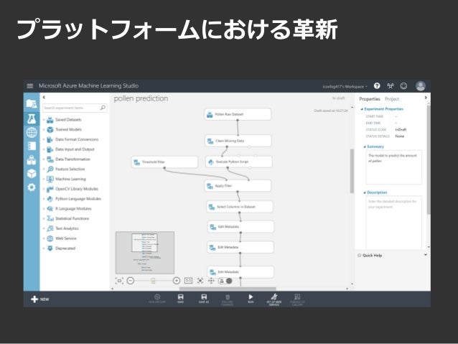Click the zoom out minus button
The width and height of the screenshot is (458, 344).
131,281
